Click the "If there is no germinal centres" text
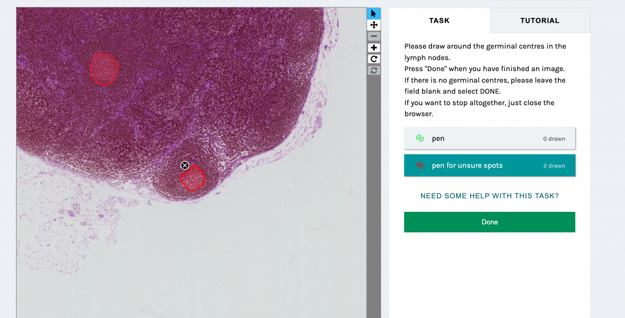Viewport: 625px width, 318px height. (485, 86)
